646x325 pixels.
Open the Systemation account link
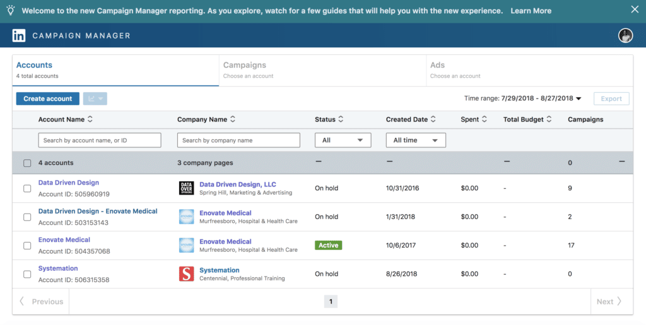[x=58, y=268]
